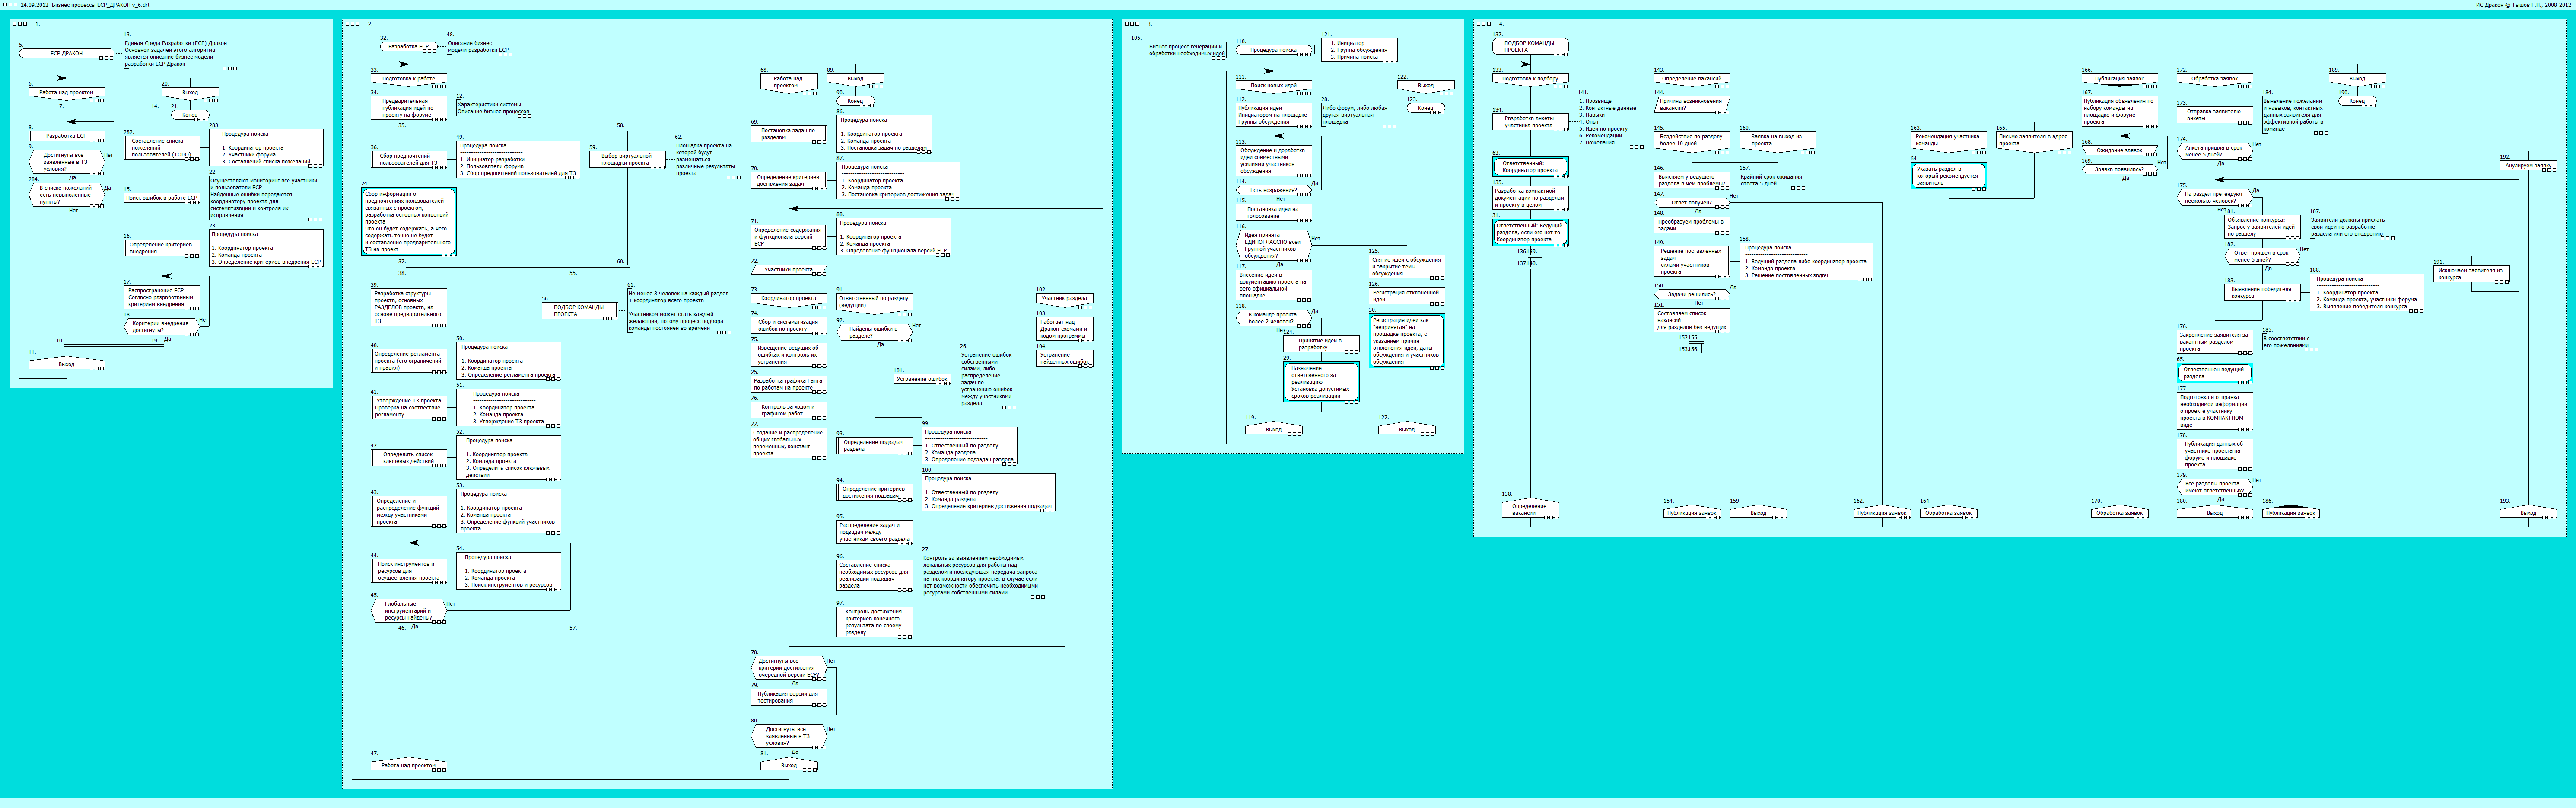Click the 'Разработка графика Ганта' action block
This screenshot has height=808, width=2576.
coord(788,384)
